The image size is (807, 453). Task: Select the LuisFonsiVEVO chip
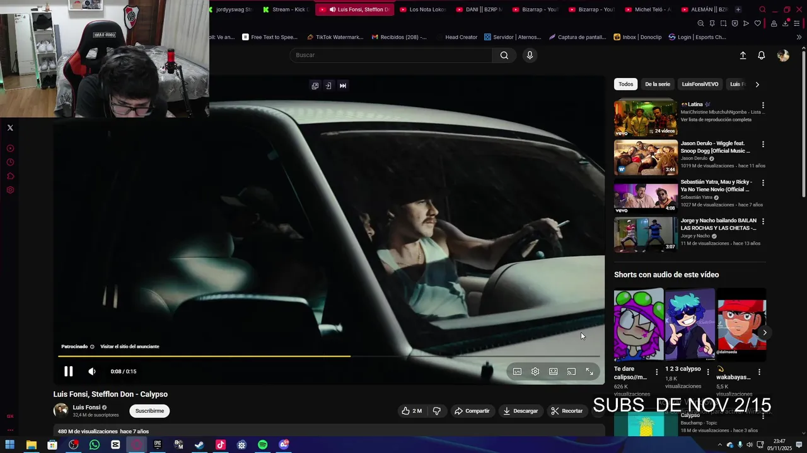(700, 84)
